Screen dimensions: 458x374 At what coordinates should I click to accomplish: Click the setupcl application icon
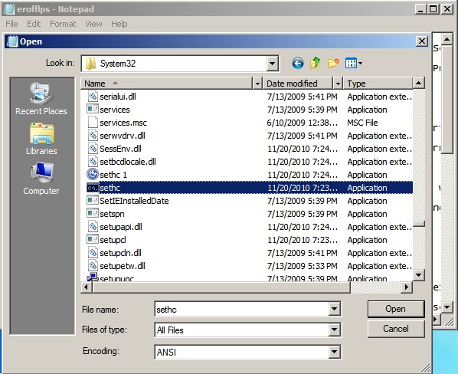click(93, 240)
